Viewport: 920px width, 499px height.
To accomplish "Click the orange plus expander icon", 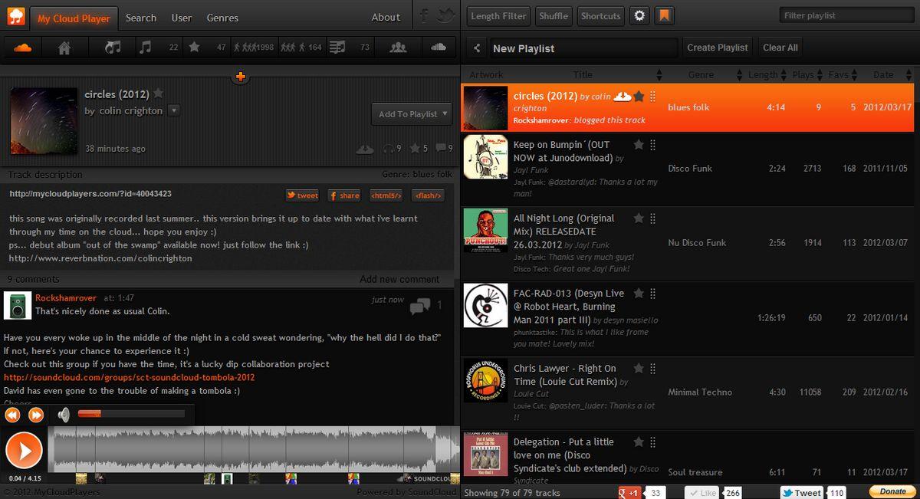I will point(240,76).
